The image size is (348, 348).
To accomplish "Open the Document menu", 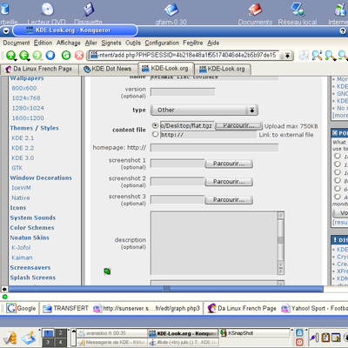I will (x=17, y=43).
